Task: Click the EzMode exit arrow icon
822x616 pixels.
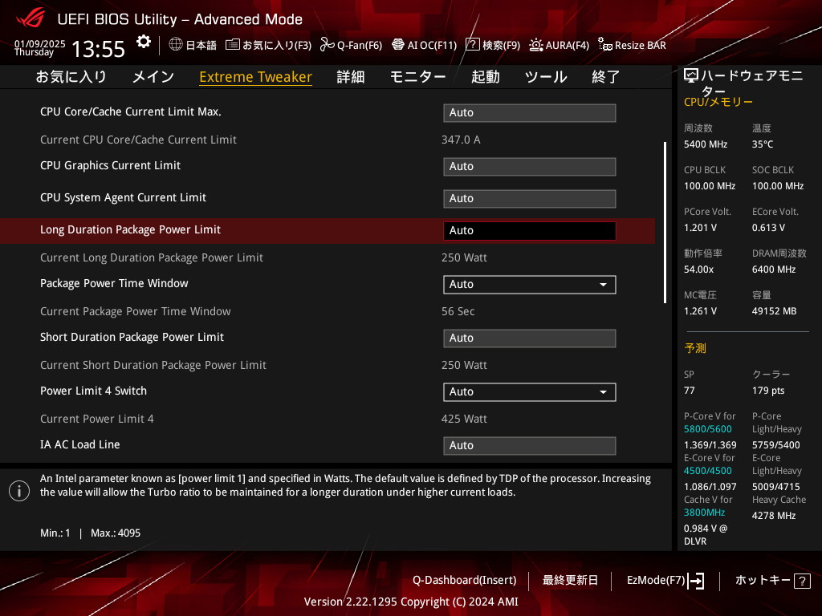Action: (x=696, y=581)
